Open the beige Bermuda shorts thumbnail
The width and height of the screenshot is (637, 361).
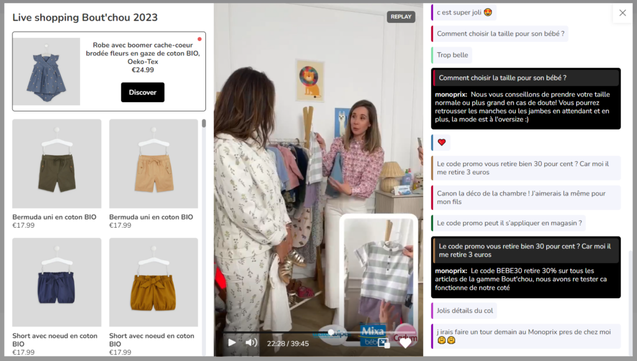[x=154, y=164]
